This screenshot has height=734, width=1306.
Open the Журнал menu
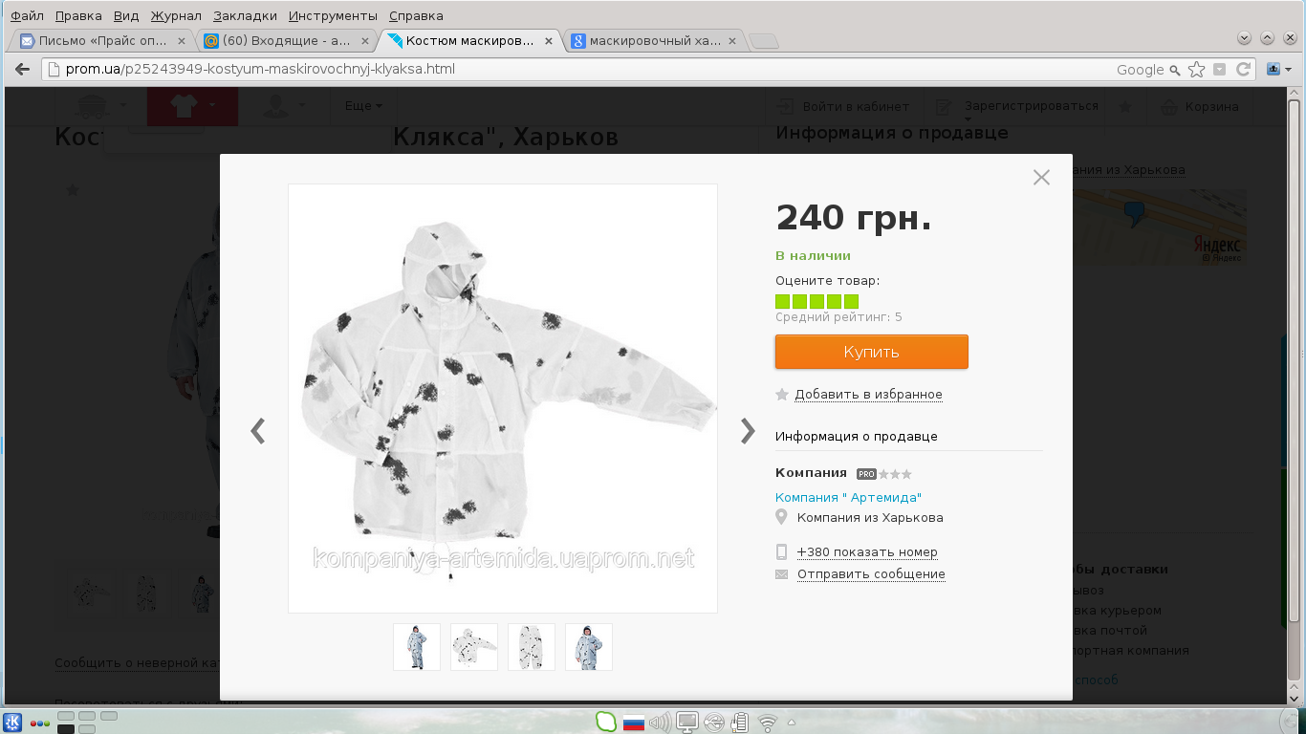176,15
